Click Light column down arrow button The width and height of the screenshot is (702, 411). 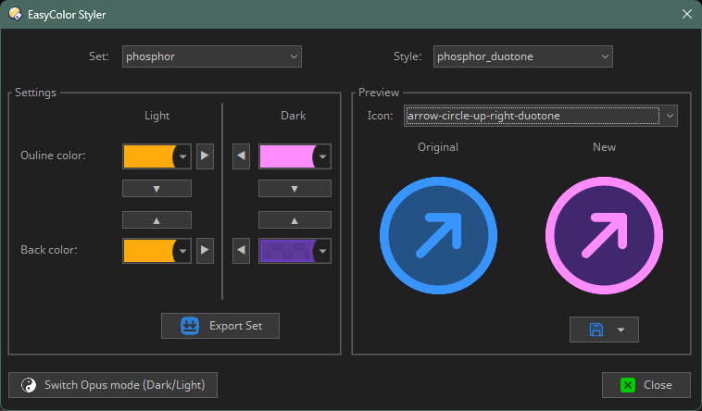tap(157, 189)
